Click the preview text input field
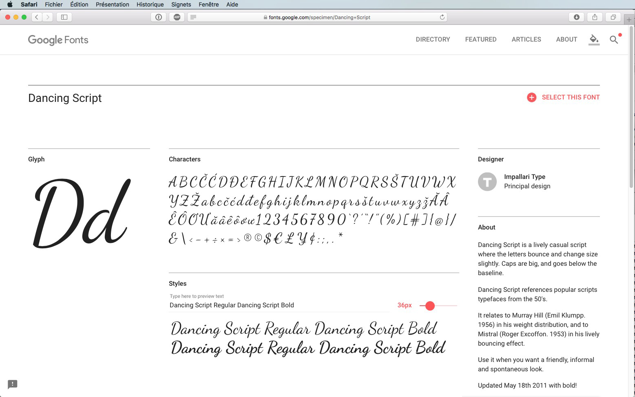This screenshot has width=635, height=397. click(x=279, y=305)
